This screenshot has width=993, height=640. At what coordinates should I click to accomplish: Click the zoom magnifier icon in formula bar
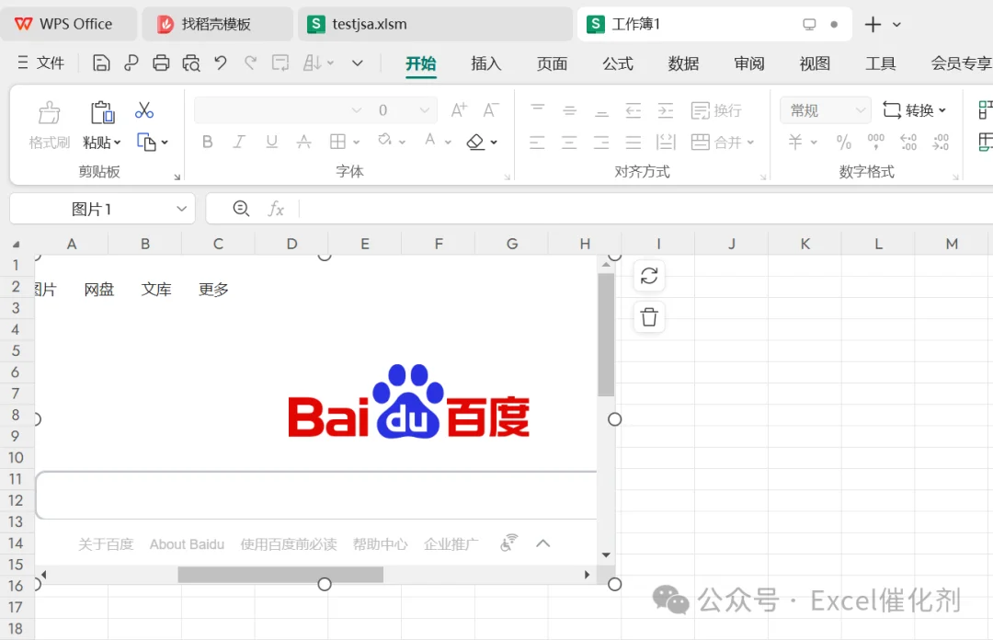(x=241, y=209)
